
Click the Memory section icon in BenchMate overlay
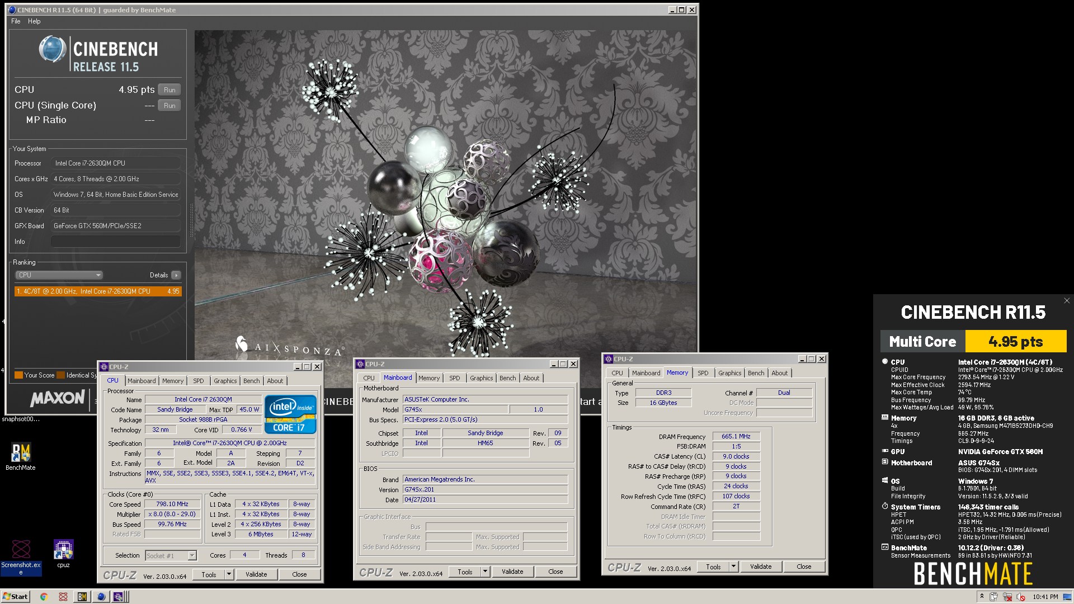[885, 418]
